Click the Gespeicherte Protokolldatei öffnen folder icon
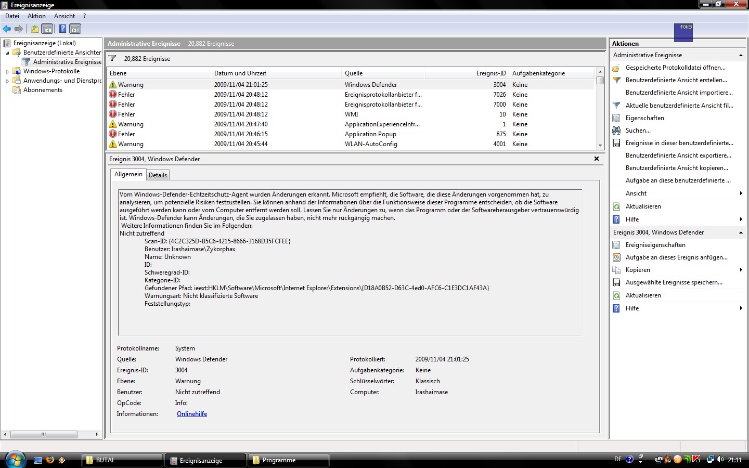The height and width of the screenshot is (468, 749). (x=616, y=68)
